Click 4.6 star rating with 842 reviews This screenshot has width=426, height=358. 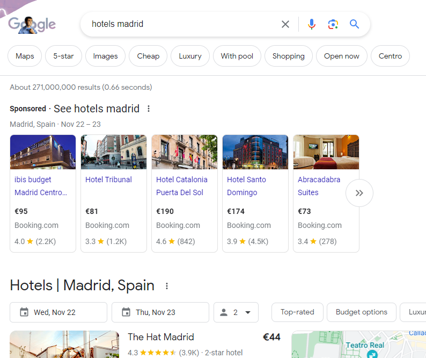pos(175,241)
